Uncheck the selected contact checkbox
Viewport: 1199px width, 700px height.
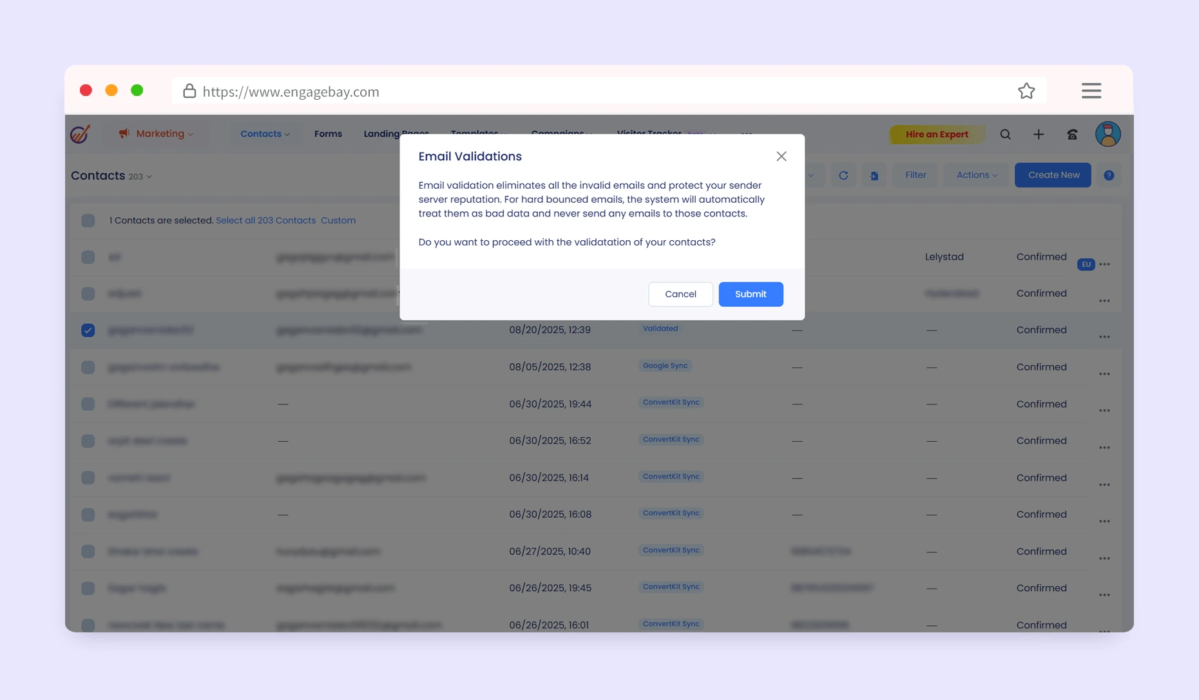[88, 330]
